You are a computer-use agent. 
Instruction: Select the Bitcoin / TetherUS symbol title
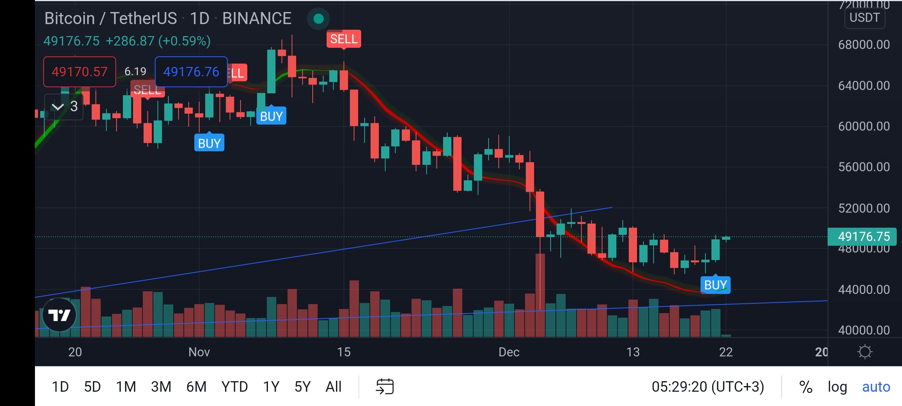pos(110,18)
